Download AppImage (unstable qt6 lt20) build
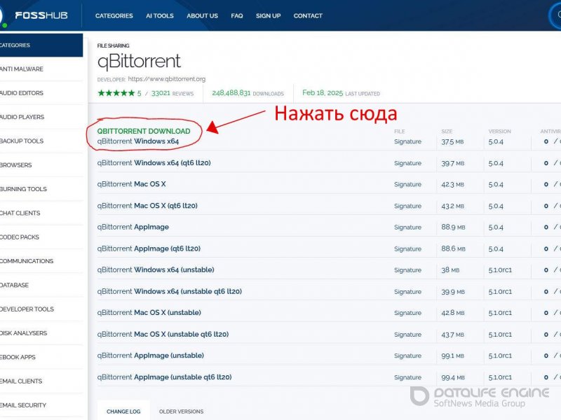The width and height of the screenshot is (561, 420). point(165,377)
